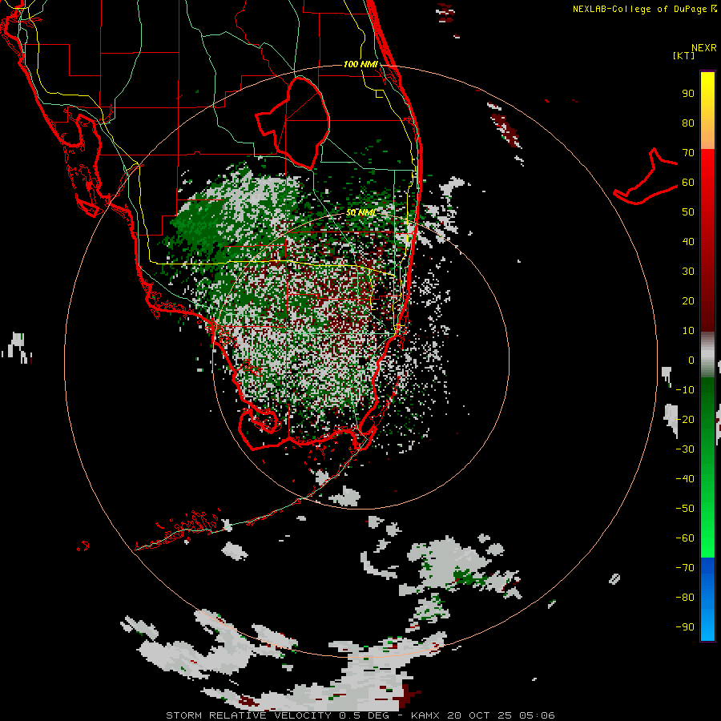Click the KT units label above the color scale
Image resolution: width=721 pixels, height=721 pixels.
click(684, 55)
